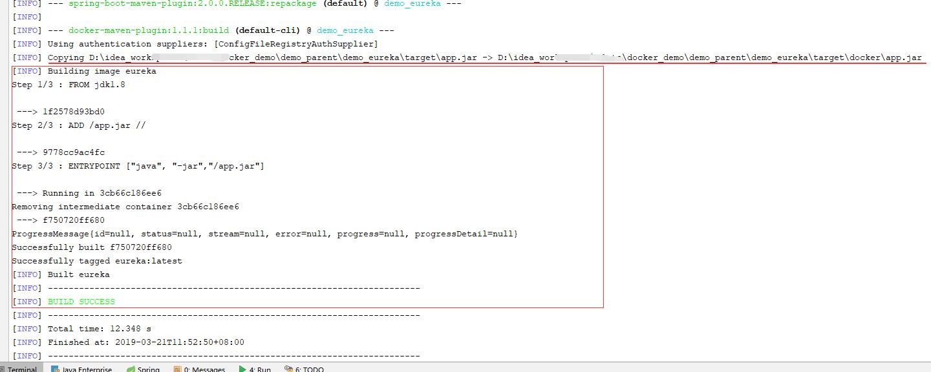The image size is (931, 372).
Task: Click the green Spring leaf icon
Action: tap(131, 369)
